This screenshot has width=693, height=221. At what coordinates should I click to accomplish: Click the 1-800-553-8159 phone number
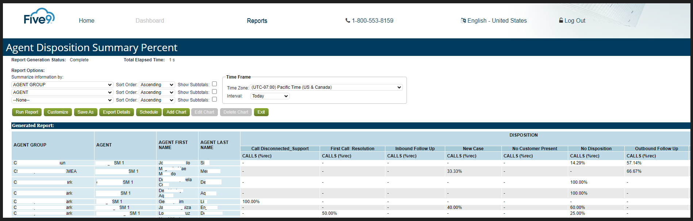click(372, 21)
